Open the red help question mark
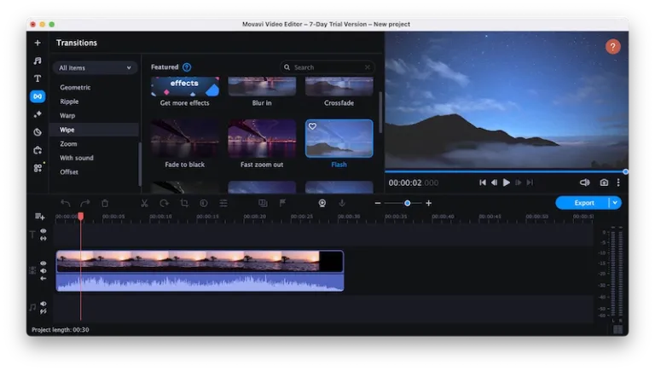The height and width of the screenshot is (371, 655). (x=612, y=47)
